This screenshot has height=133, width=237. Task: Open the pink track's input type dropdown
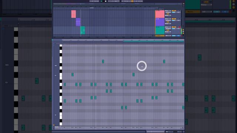[168, 11]
